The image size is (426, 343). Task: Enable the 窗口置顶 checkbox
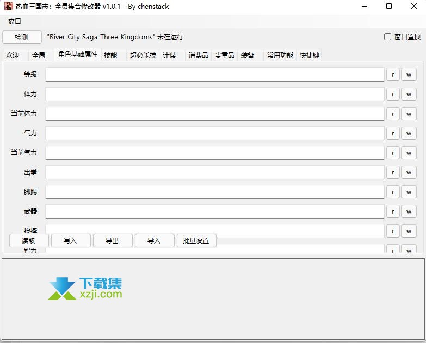click(387, 36)
